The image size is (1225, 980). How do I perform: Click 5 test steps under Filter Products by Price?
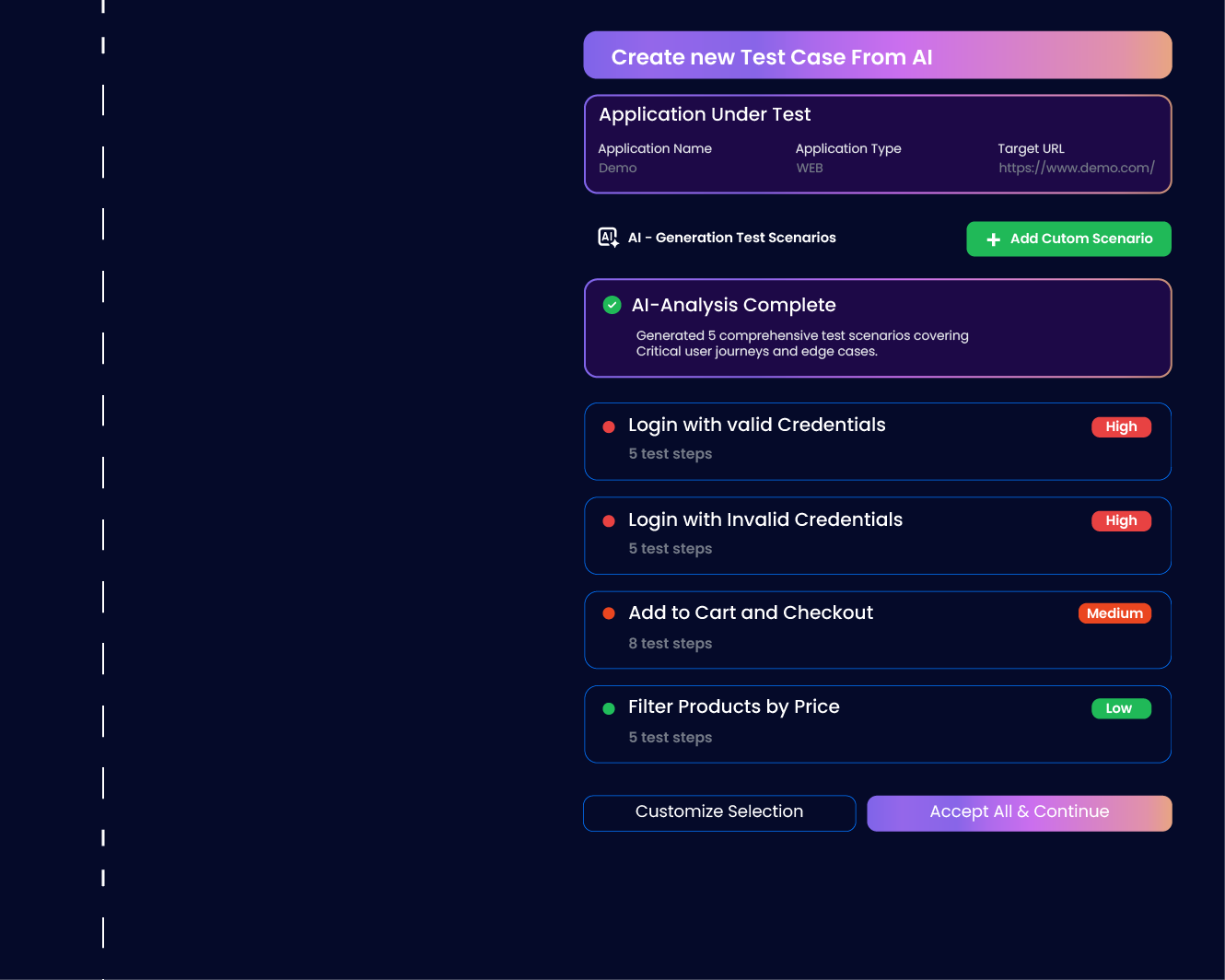click(x=671, y=738)
